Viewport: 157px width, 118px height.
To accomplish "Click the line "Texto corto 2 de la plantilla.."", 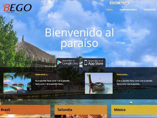I will (x=128, y=84).
